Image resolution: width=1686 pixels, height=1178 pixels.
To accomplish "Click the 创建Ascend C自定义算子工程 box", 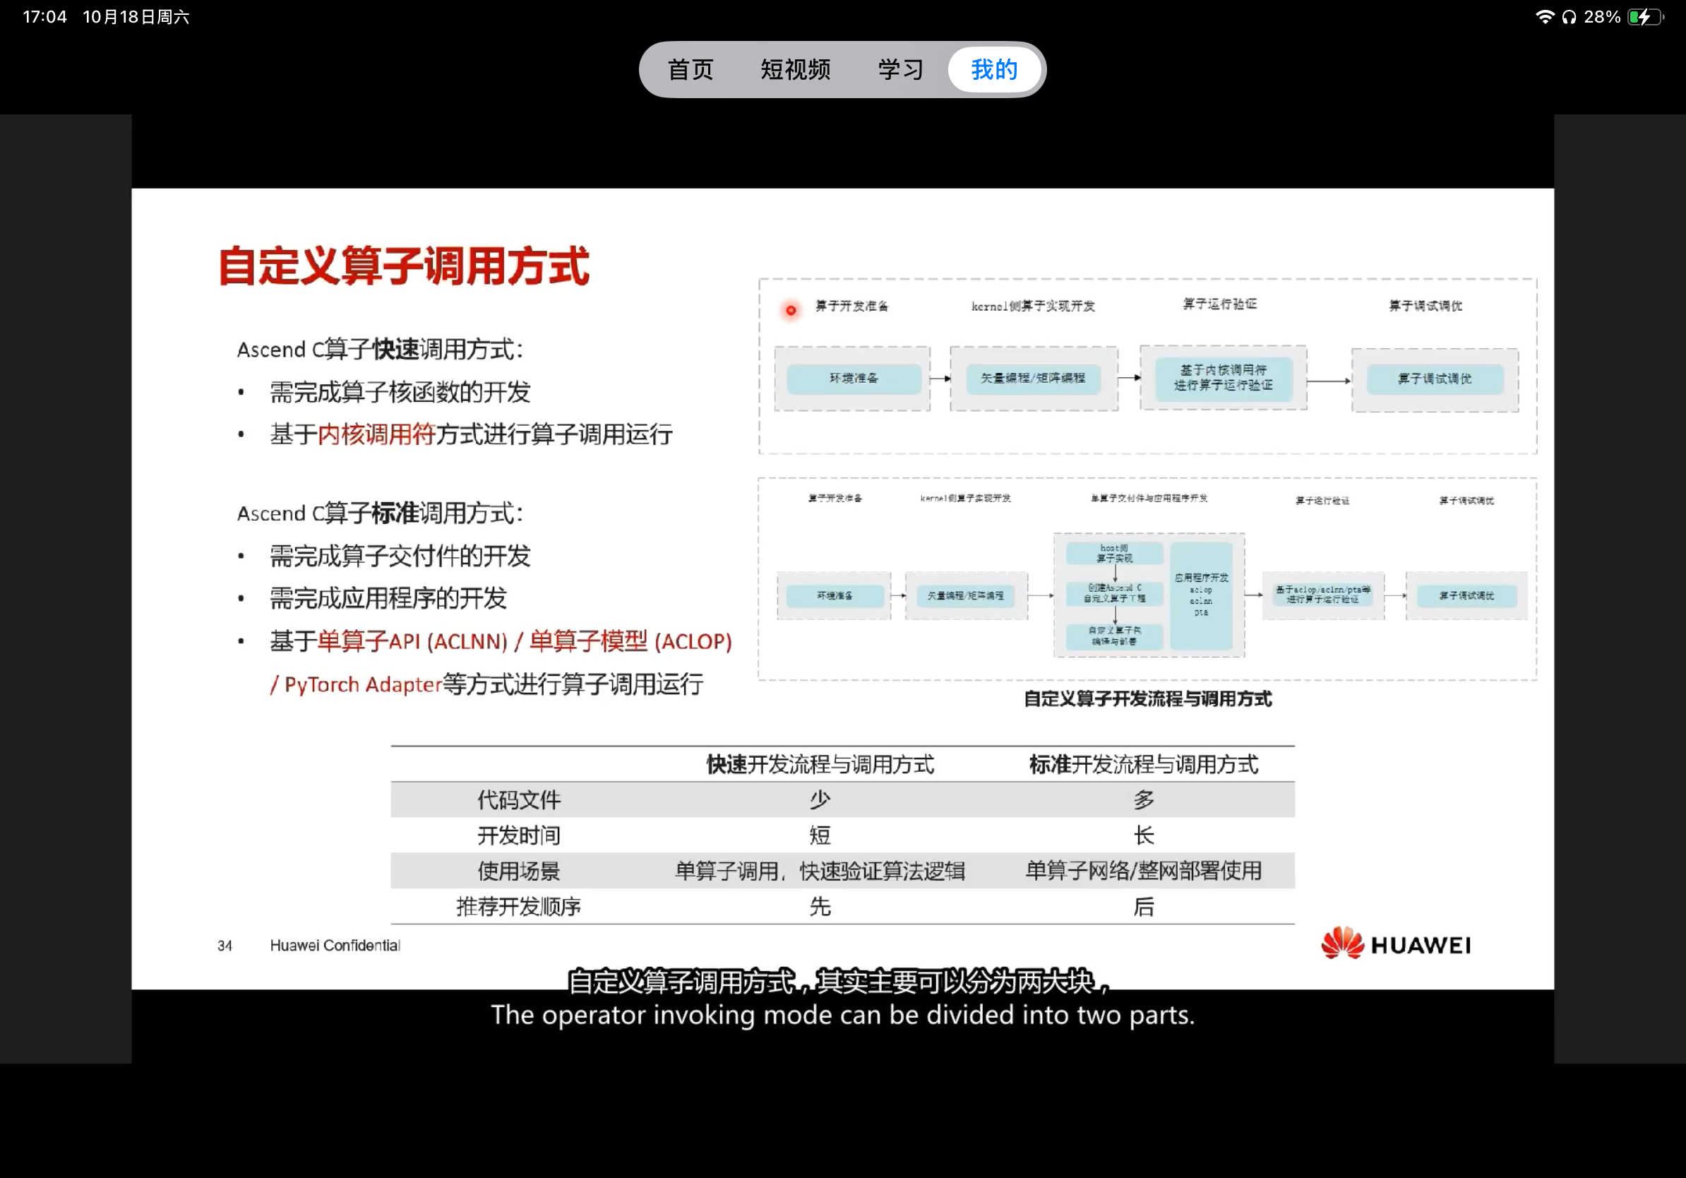I will pos(1113,595).
